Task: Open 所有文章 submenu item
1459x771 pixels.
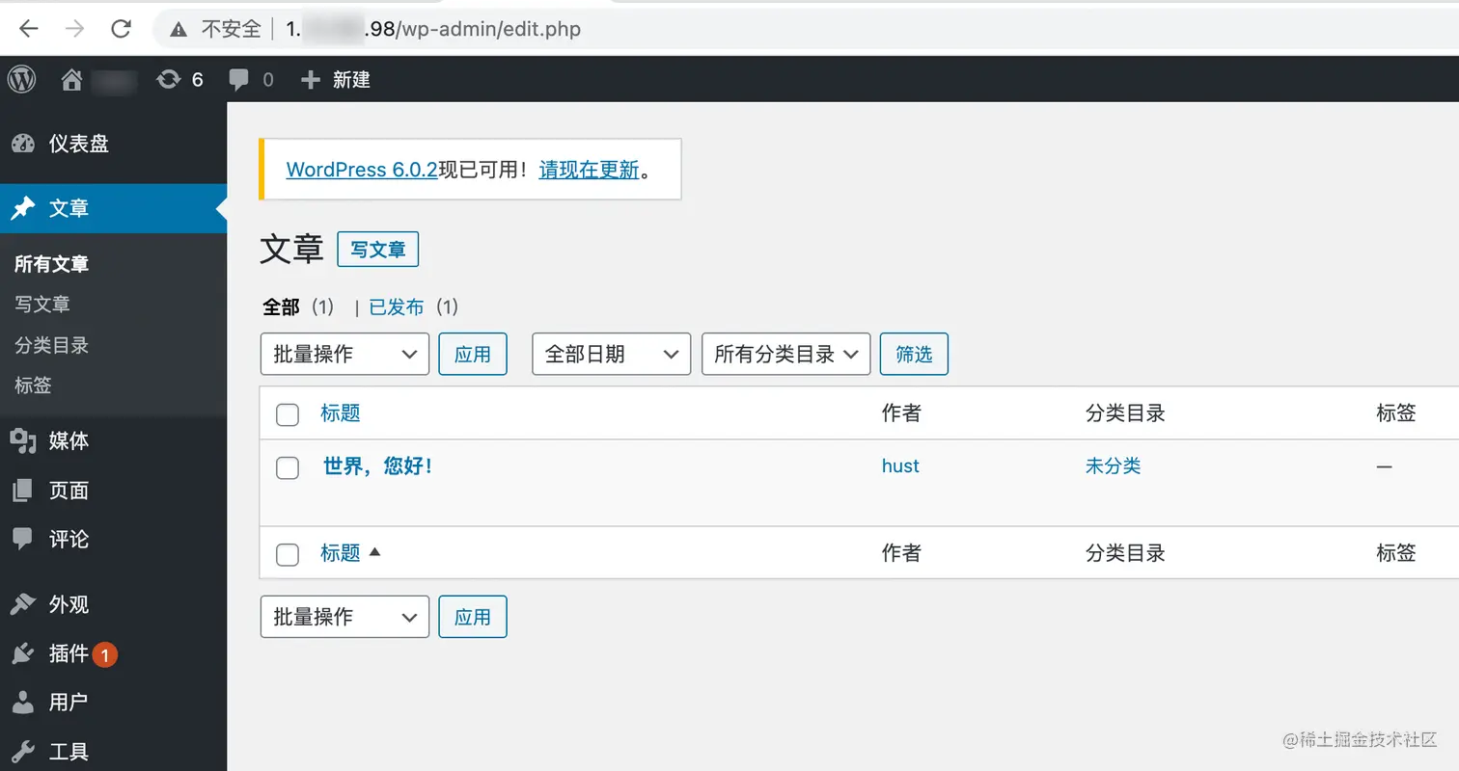Action: [x=52, y=264]
